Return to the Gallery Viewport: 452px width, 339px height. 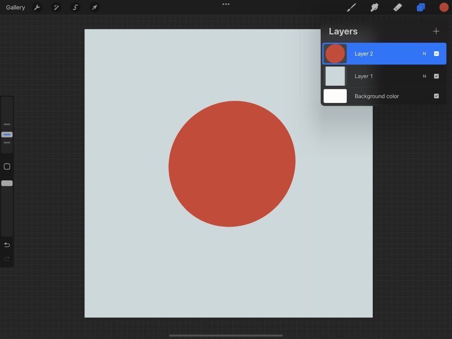click(15, 7)
